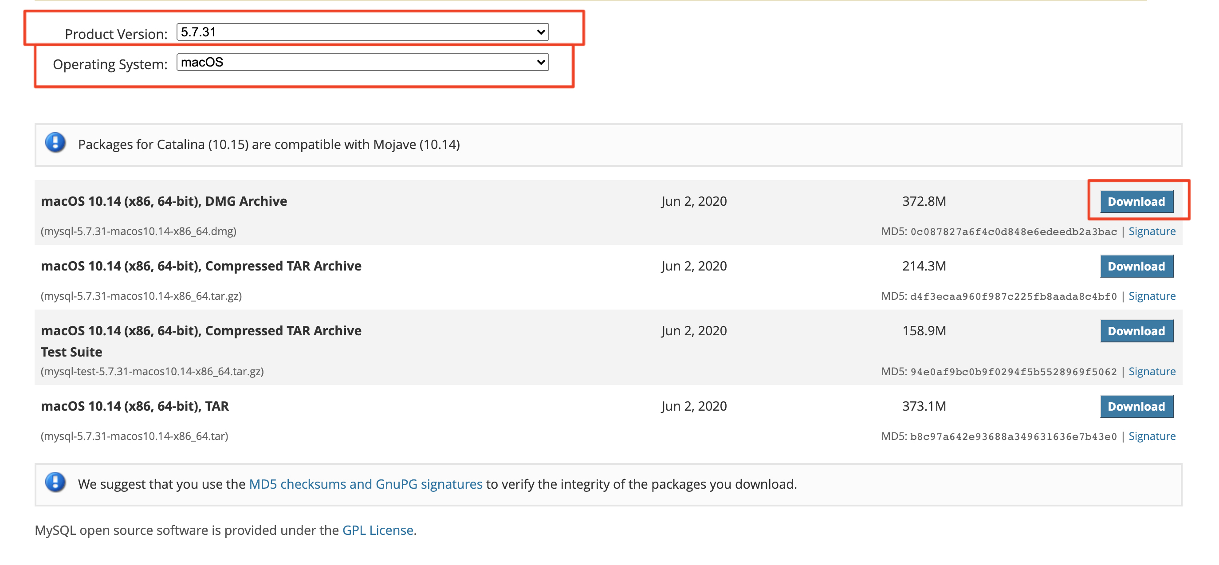Image resolution: width=1219 pixels, height=565 pixels.
Task: Click the Packages for Catalina compatibility notice text
Action: click(269, 144)
